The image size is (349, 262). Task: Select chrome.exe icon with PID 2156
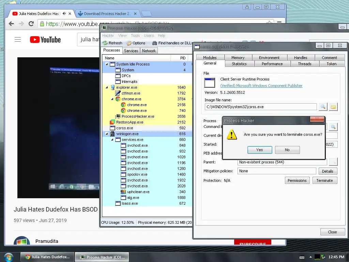click(123, 105)
